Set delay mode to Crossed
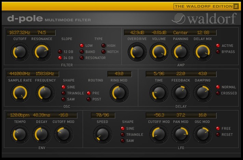The width and height of the screenshot is (243, 160). point(218,93)
